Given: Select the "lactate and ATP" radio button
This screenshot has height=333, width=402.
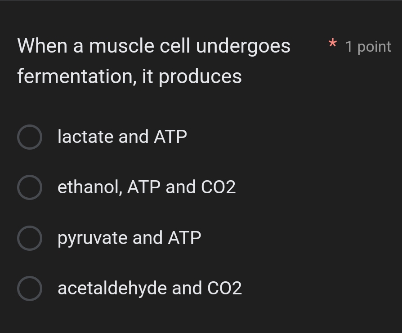Looking at the screenshot, I should point(29,137).
